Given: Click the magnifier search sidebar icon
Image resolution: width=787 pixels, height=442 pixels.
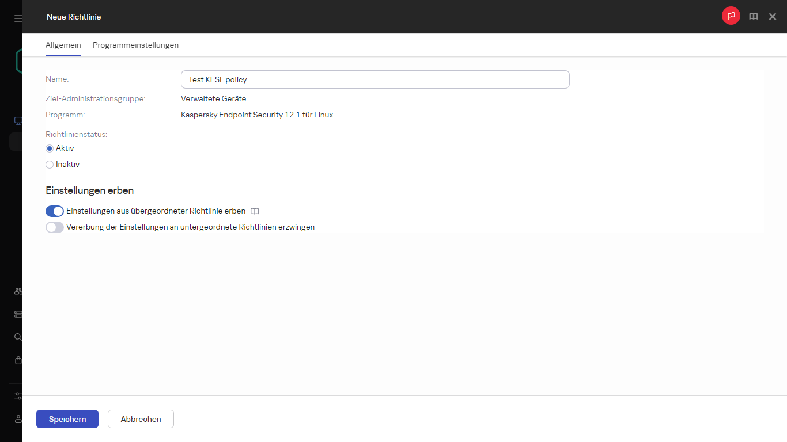Looking at the screenshot, I should tap(18, 337).
